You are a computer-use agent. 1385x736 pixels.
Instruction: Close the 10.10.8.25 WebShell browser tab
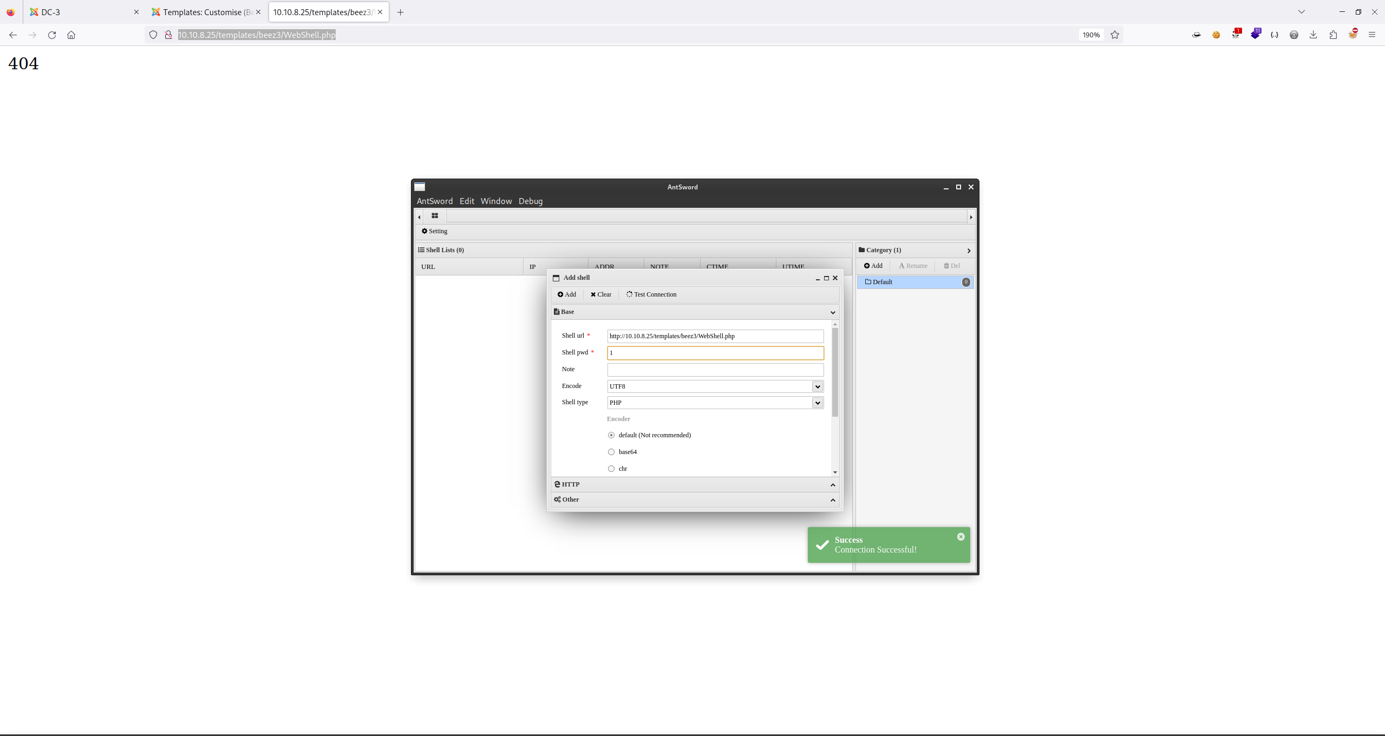coord(380,12)
